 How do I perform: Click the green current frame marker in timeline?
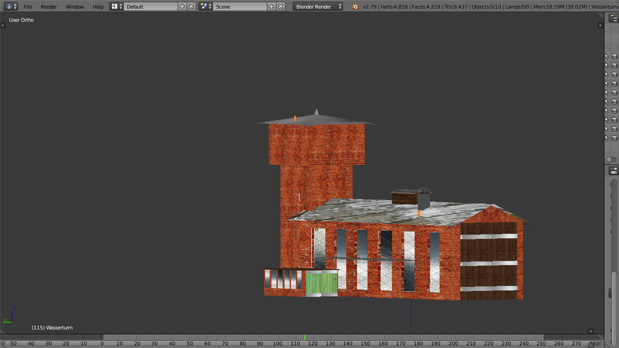(305, 337)
